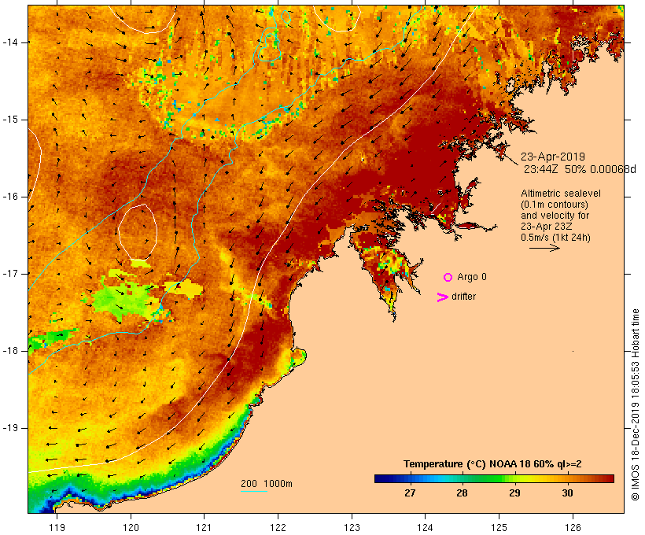645x535 pixels.
Task: Click the longitude label '123'
Action: click(x=352, y=528)
